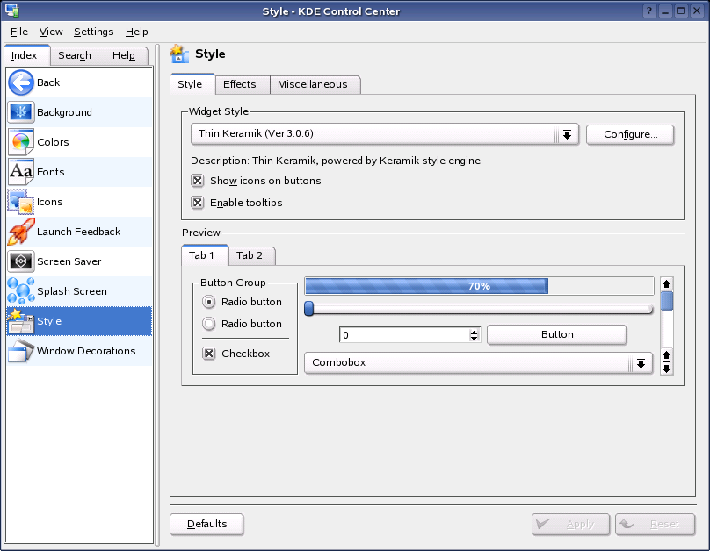Open the Colors settings icon
This screenshot has height=551, width=710.
(x=20, y=142)
